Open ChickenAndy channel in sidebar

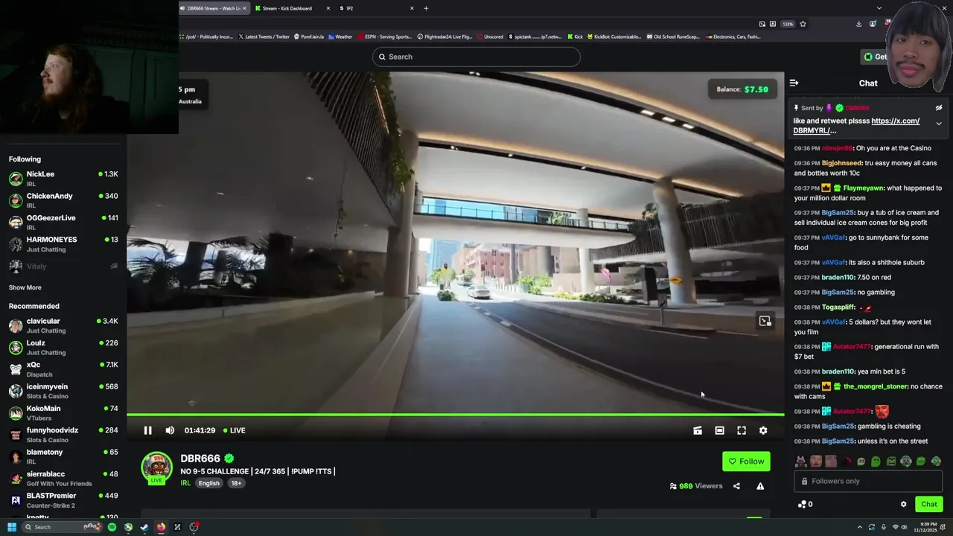(63, 200)
